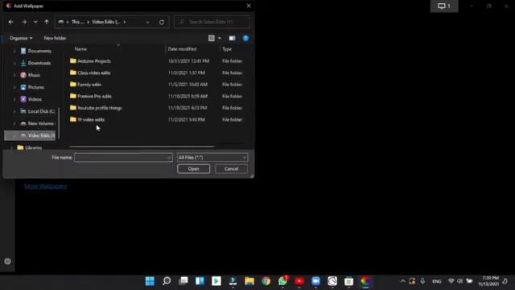Screen dimensions: 515x290
Task: Open the red YouTube taskbar icon
Action: coord(299,281)
